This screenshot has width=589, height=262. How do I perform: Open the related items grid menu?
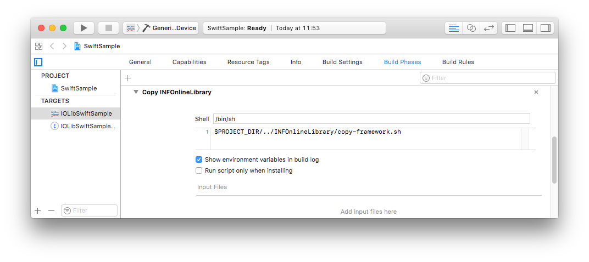(38, 46)
